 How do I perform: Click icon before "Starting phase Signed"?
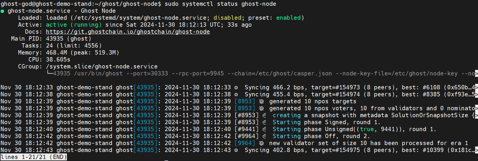tap(264, 122)
